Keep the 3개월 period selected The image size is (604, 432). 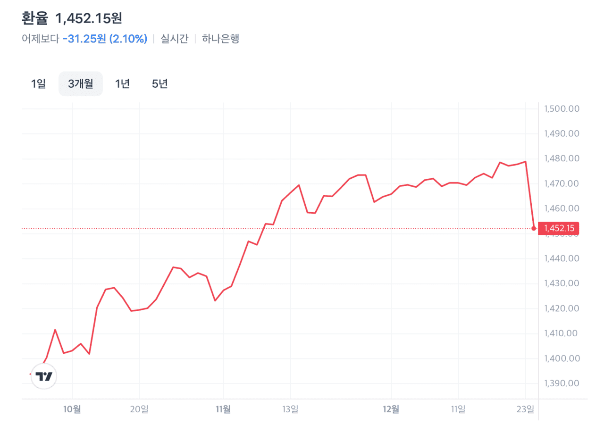point(80,83)
